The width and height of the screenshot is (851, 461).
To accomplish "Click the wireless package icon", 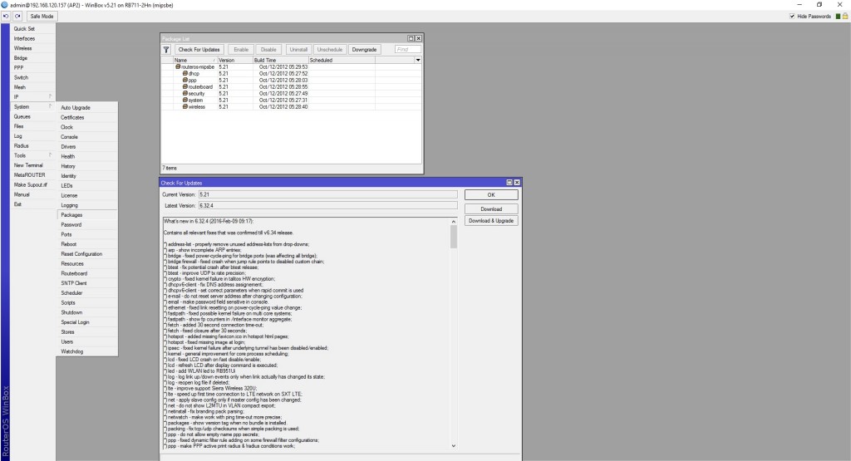I will [x=184, y=106].
